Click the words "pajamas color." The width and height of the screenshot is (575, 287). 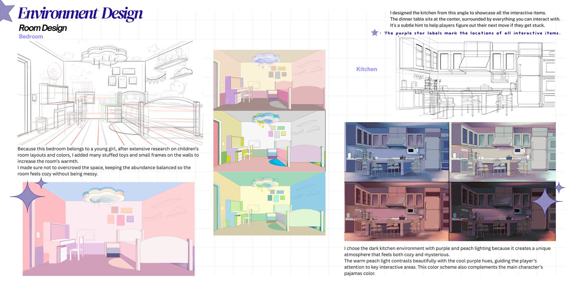point(360,274)
